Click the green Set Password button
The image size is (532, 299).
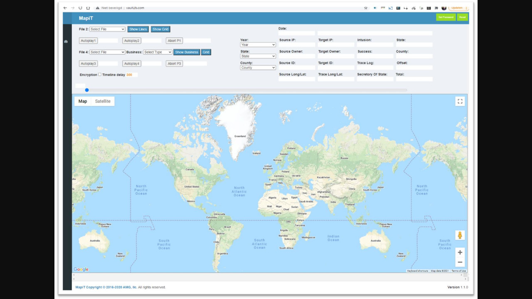coord(446,17)
